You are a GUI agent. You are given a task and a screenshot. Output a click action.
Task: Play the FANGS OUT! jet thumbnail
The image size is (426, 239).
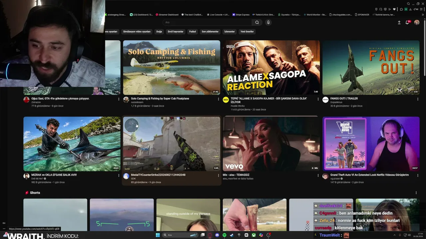click(x=371, y=67)
